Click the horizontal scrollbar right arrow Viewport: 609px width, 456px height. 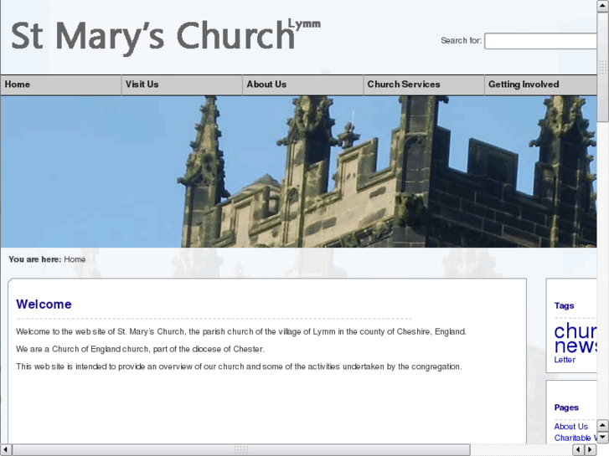[591, 450]
